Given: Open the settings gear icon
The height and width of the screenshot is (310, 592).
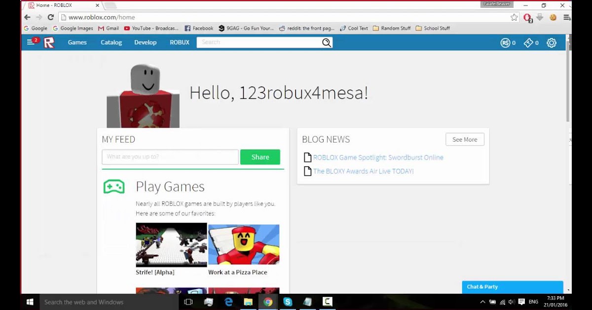Looking at the screenshot, I should (x=552, y=43).
